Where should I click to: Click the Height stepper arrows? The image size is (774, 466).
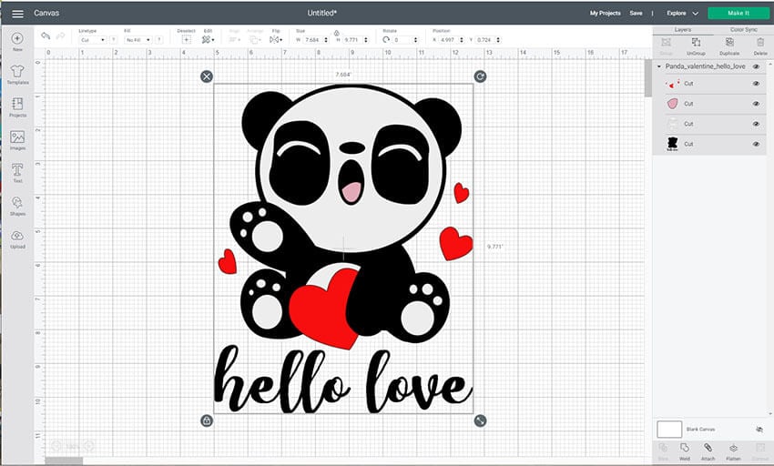366,40
